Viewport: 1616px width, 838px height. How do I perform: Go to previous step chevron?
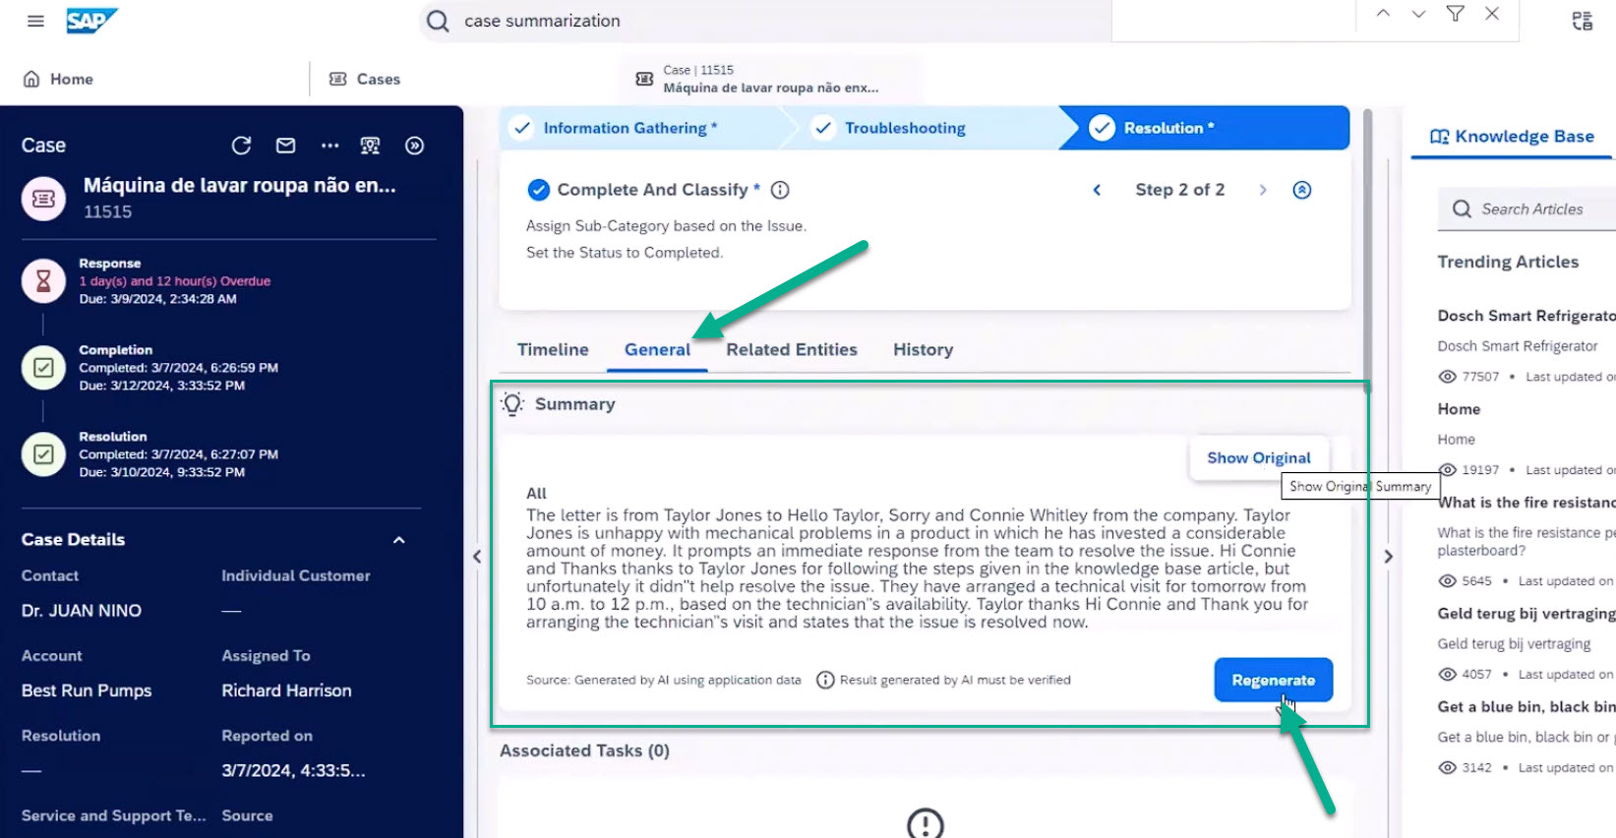pyautogui.click(x=1097, y=190)
